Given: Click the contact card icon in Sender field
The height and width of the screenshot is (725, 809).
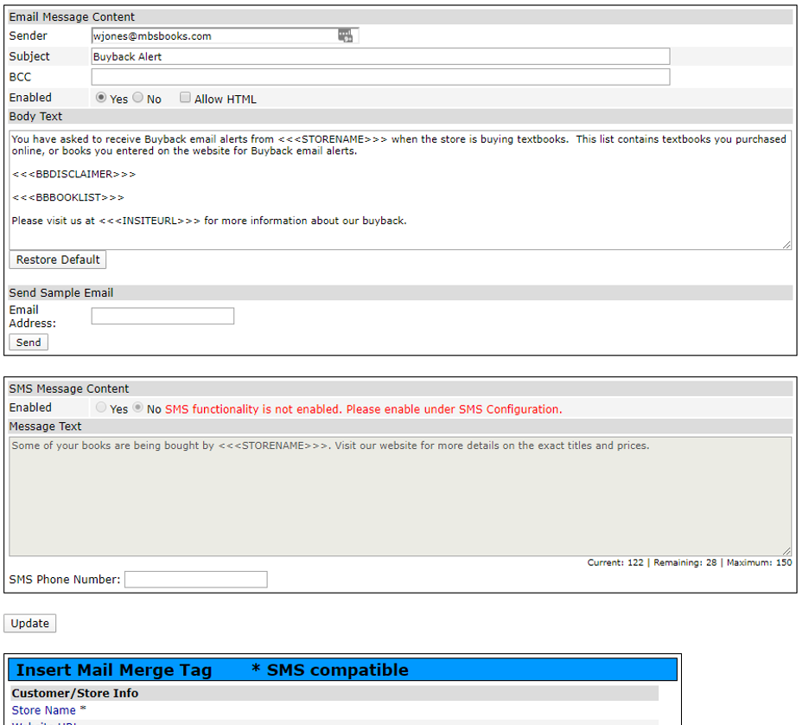Looking at the screenshot, I should [x=346, y=35].
